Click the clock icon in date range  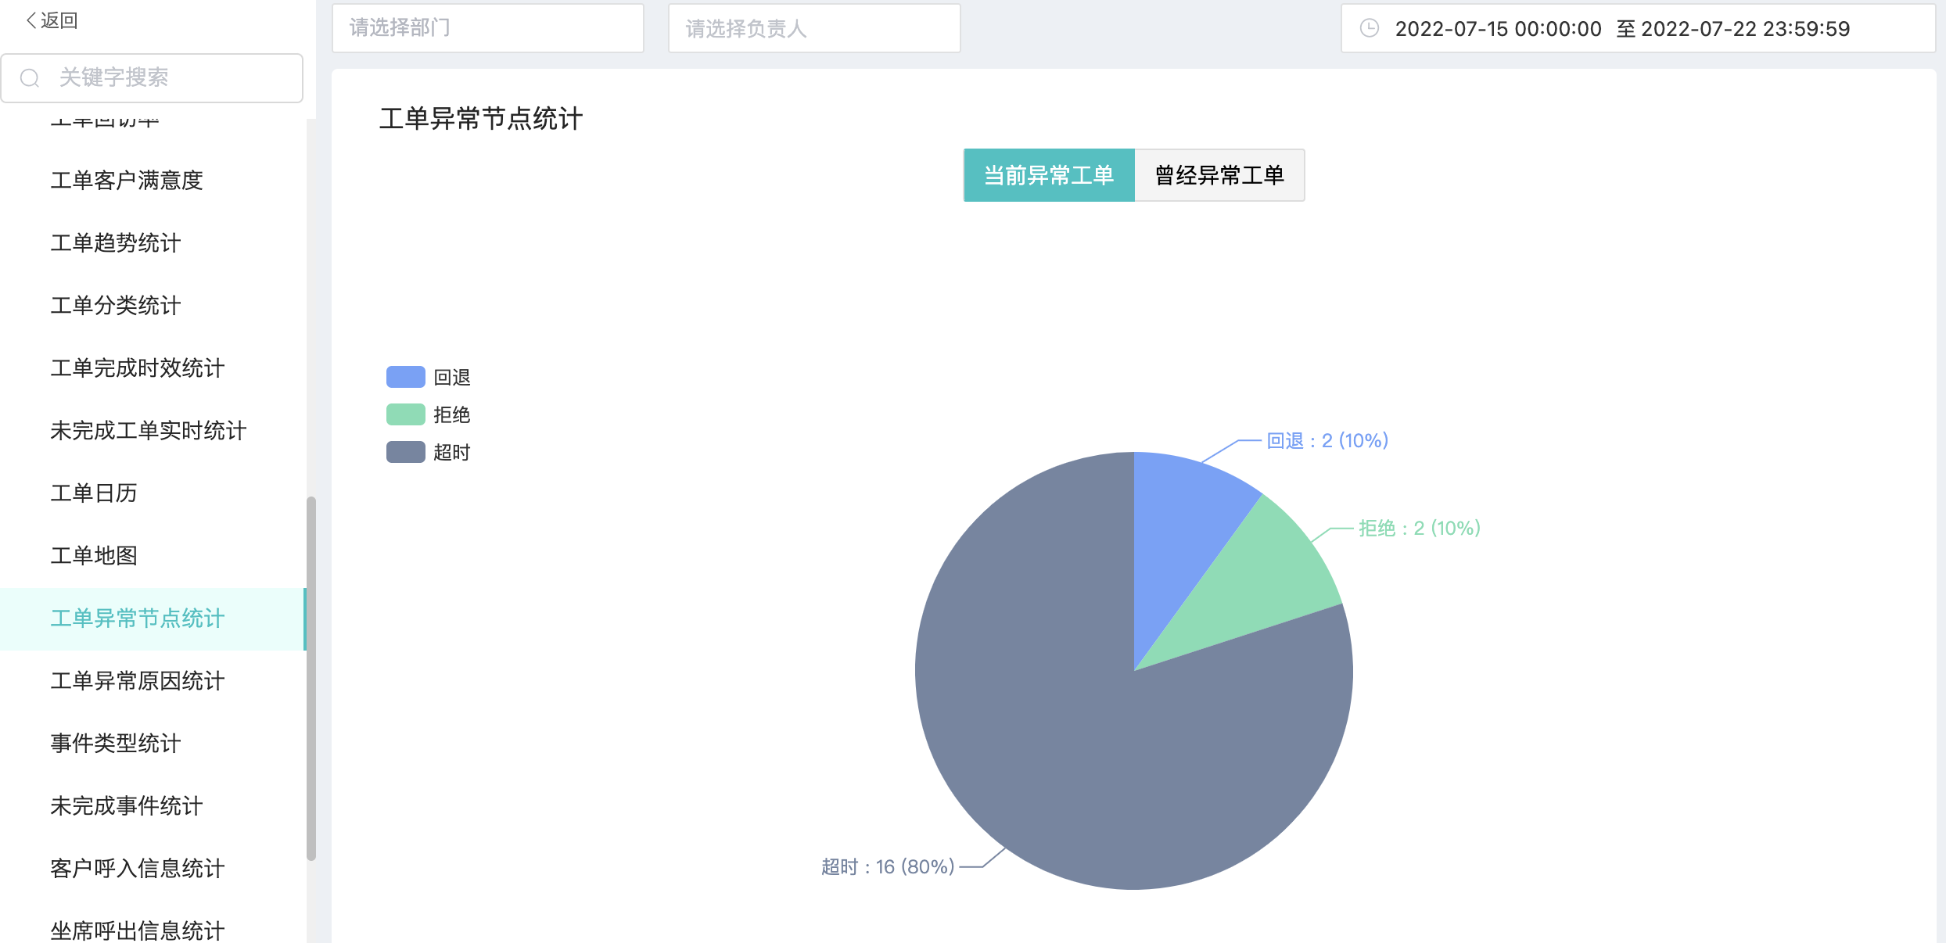pos(1370,28)
